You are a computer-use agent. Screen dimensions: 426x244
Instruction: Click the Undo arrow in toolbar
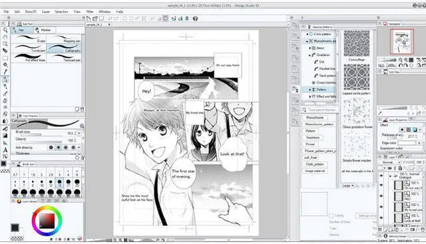tap(110, 19)
